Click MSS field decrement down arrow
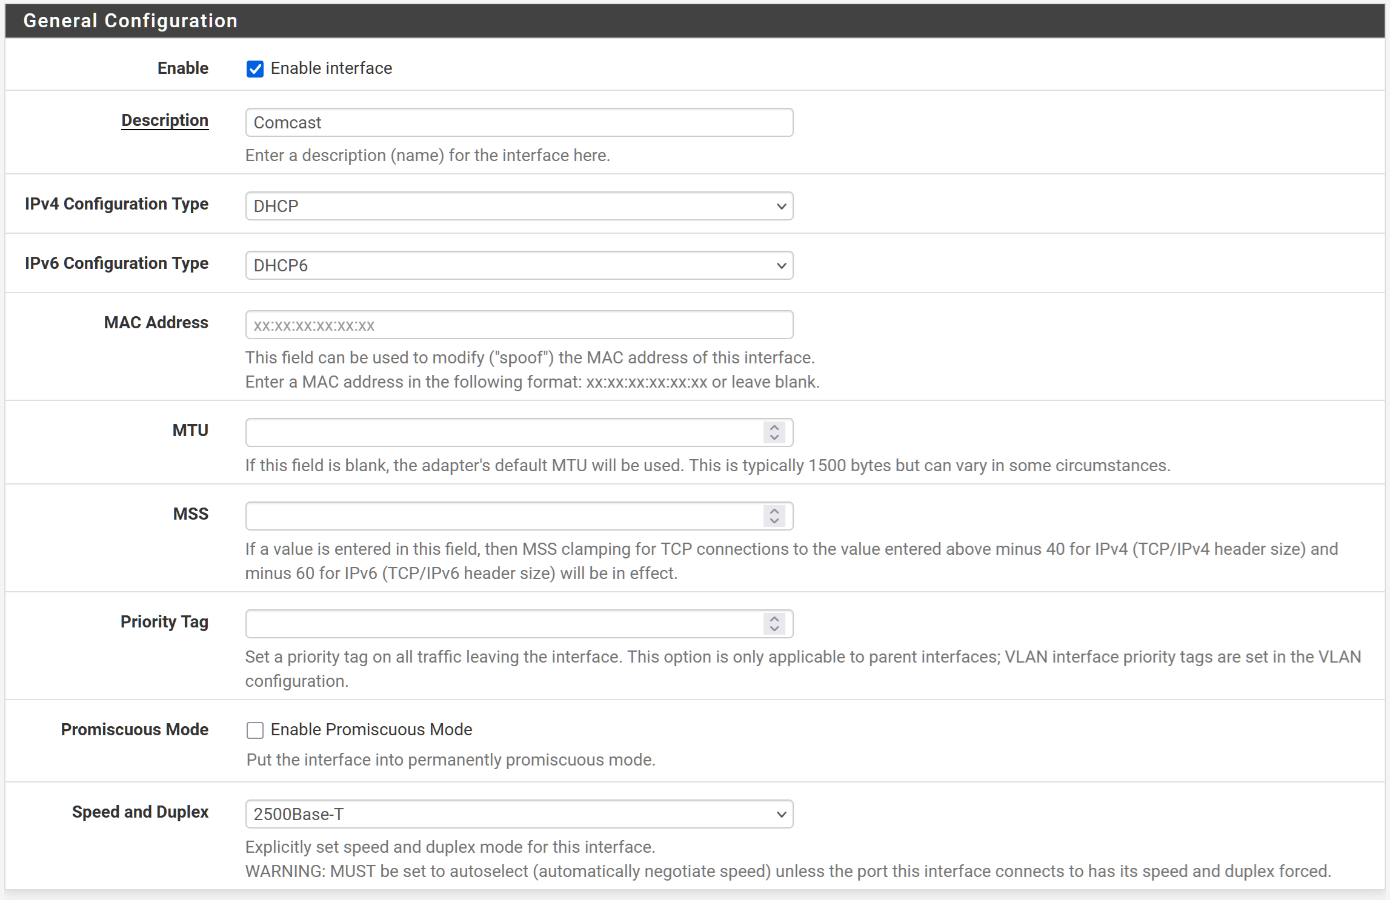This screenshot has height=900, width=1390. point(774,521)
